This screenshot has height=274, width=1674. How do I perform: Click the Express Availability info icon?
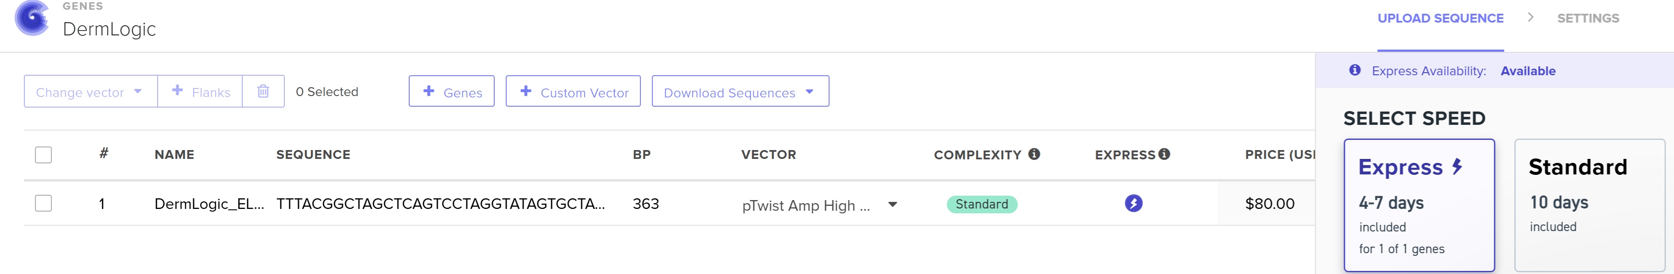[x=1355, y=70]
